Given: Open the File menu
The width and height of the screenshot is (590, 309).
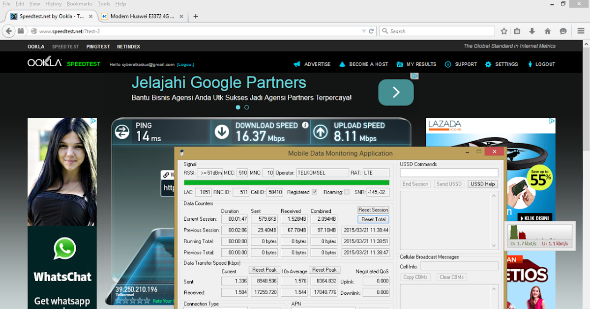Looking at the screenshot, I should pyautogui.click(x=6, y=3).
